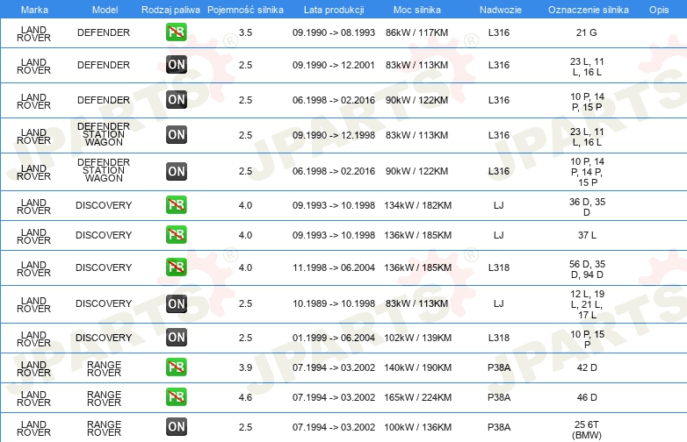The height and width of the screenshot is (442, 687).
Task: Click diesel ON icon for Discovery 102kW / 139KM
Action: [176, 337]
